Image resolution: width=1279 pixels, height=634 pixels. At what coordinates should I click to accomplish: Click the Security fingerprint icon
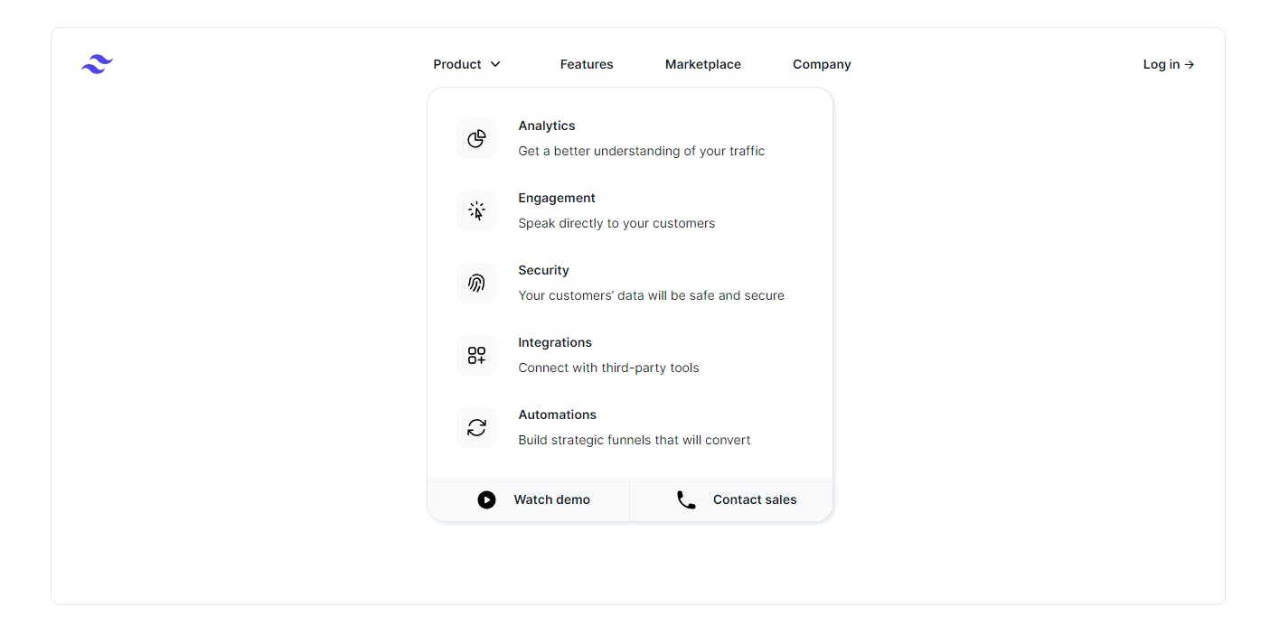tap(476, 283)
